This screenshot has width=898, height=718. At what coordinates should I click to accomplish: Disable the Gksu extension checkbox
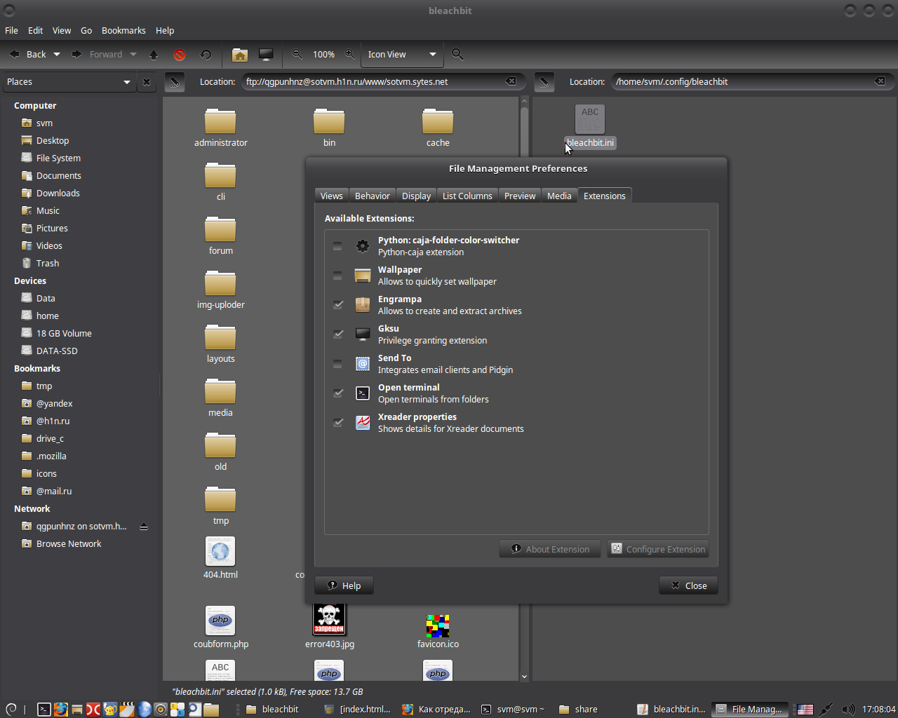[x=337, y=334]
